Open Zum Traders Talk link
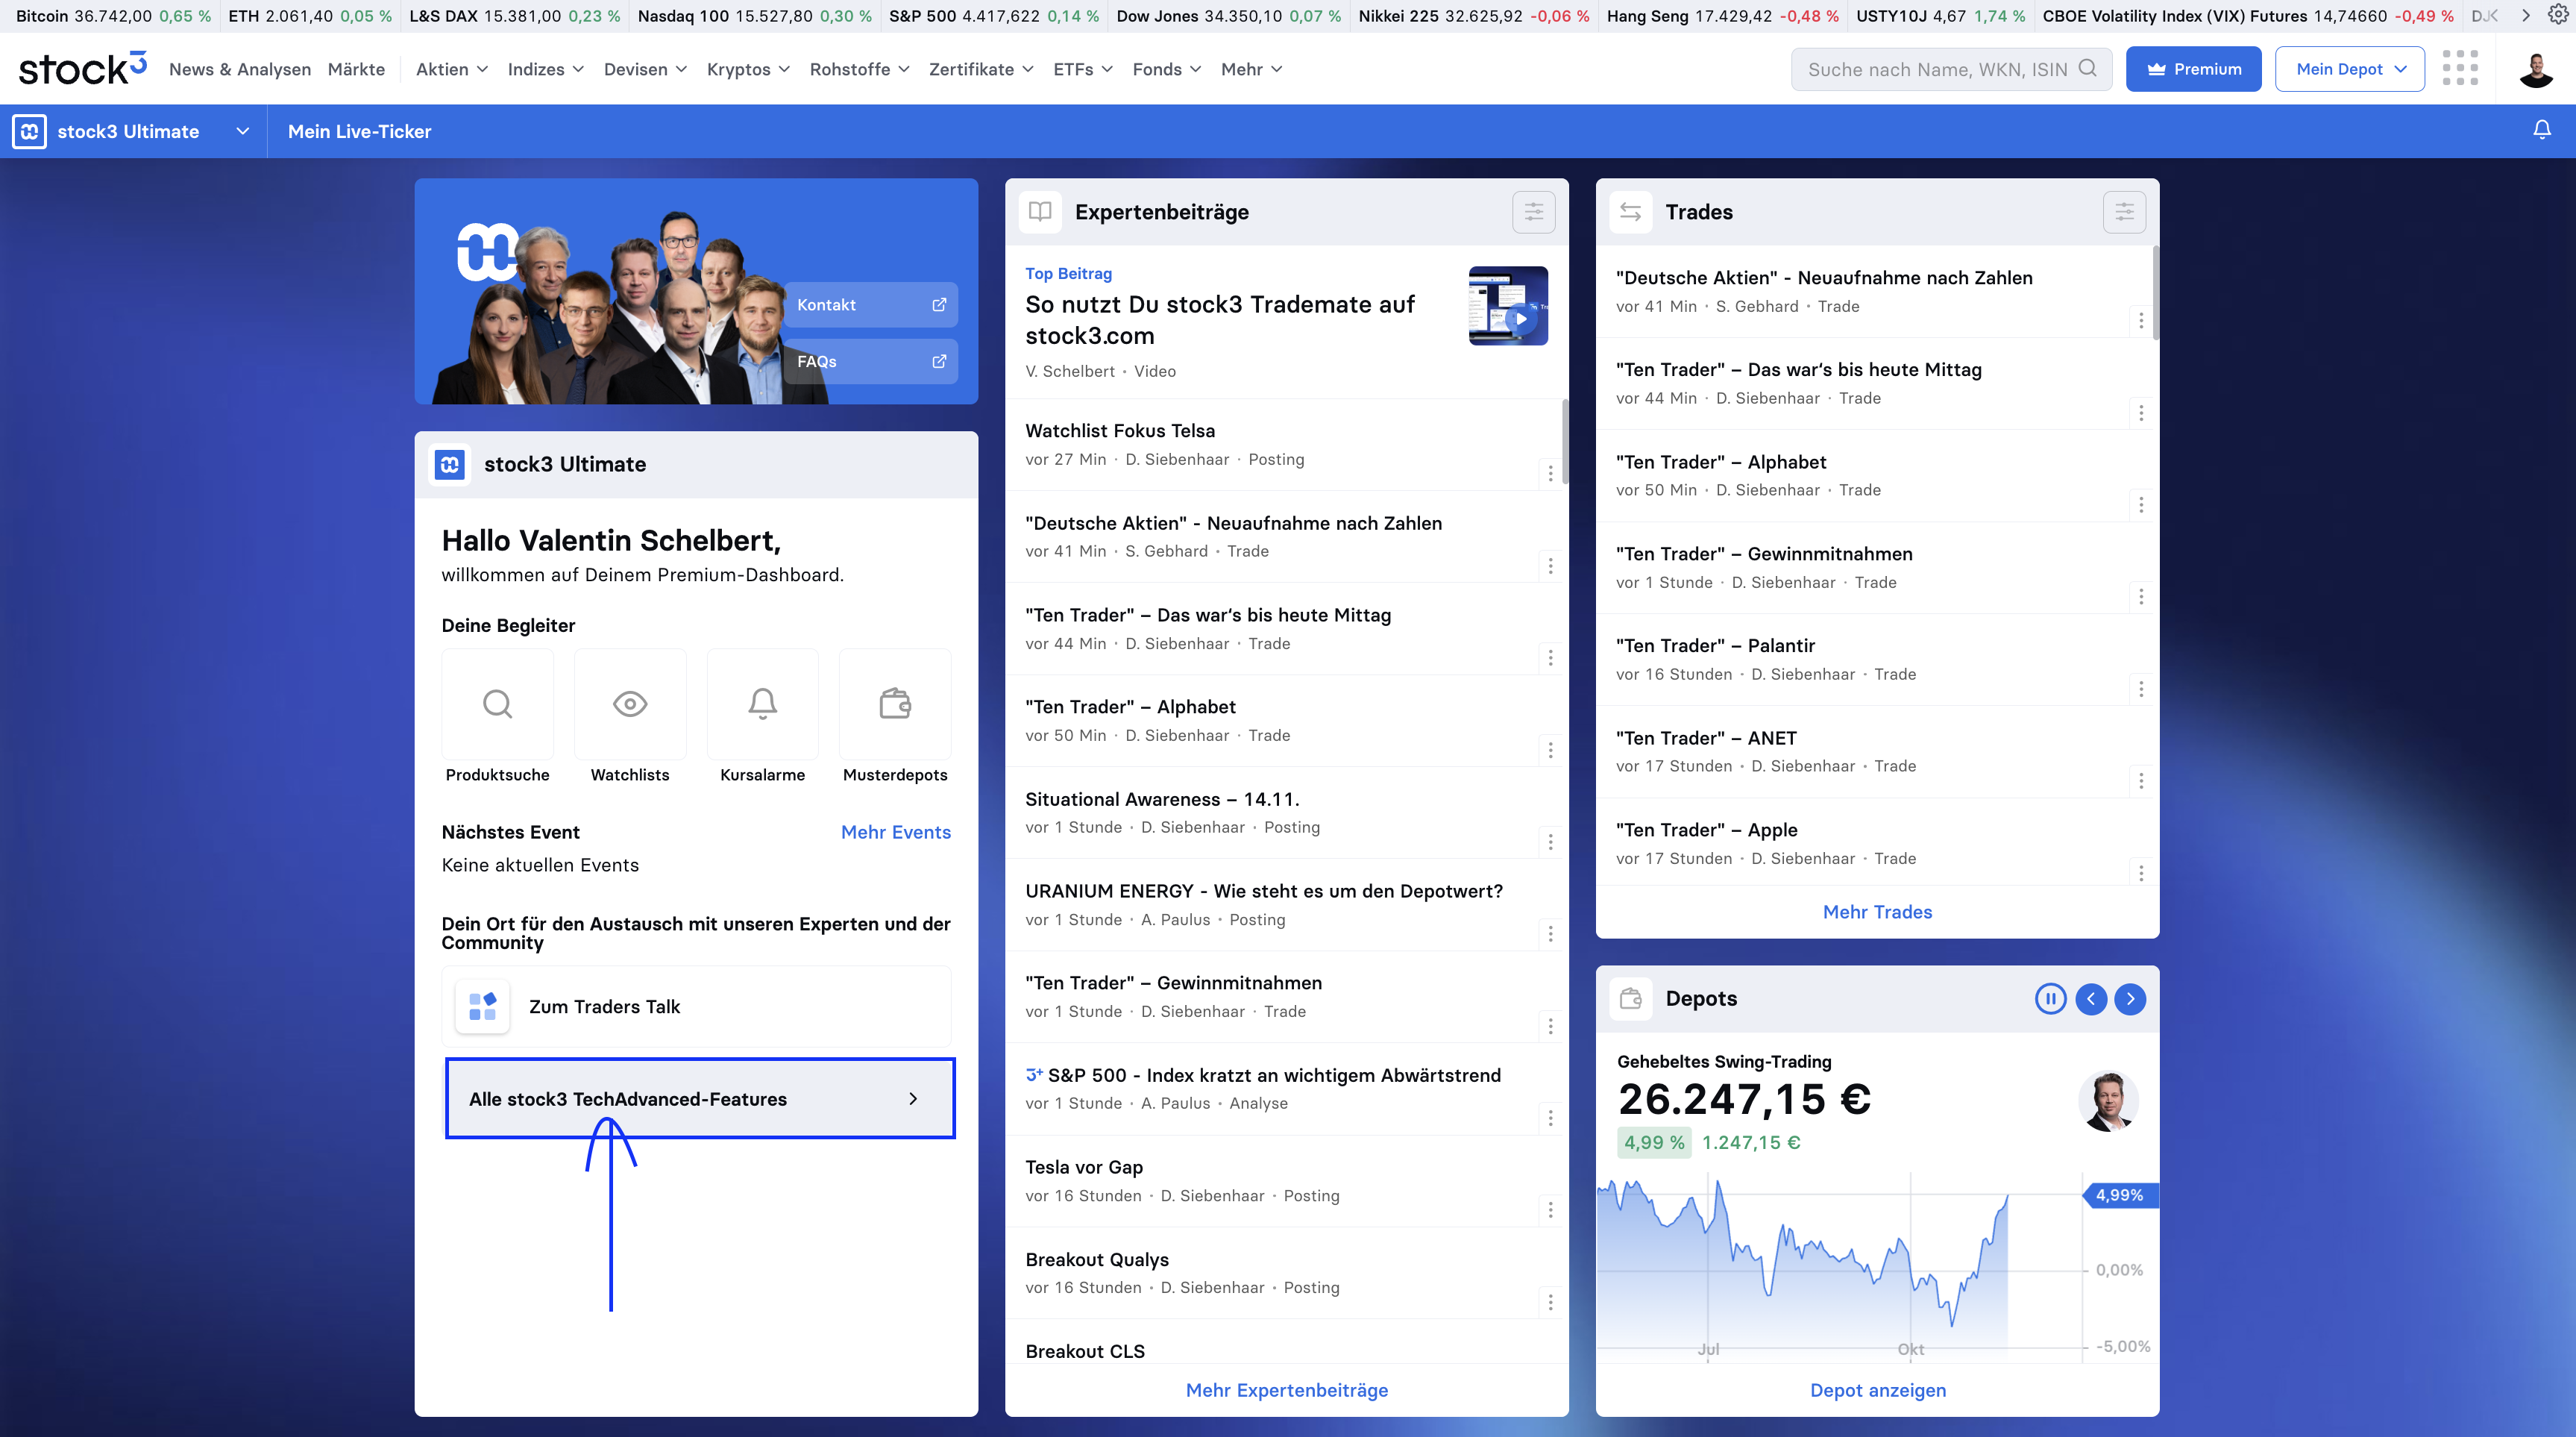Viewport: 2576px width, 1437px height. point(696,1006)
